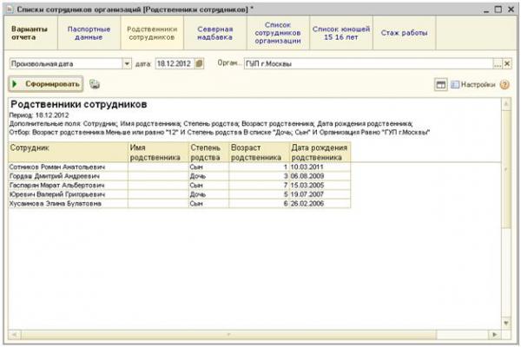Open the calendar picker next to date field
This screenshot has height=347, width=521.
pos(199,63)
